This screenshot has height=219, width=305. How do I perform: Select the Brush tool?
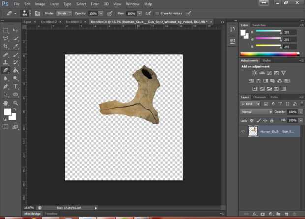click(16, 55)
